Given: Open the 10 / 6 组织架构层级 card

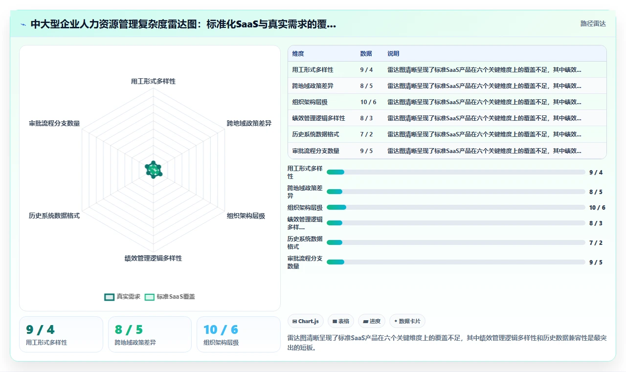Looking at the screenshot, I should [x=239, y=334].
